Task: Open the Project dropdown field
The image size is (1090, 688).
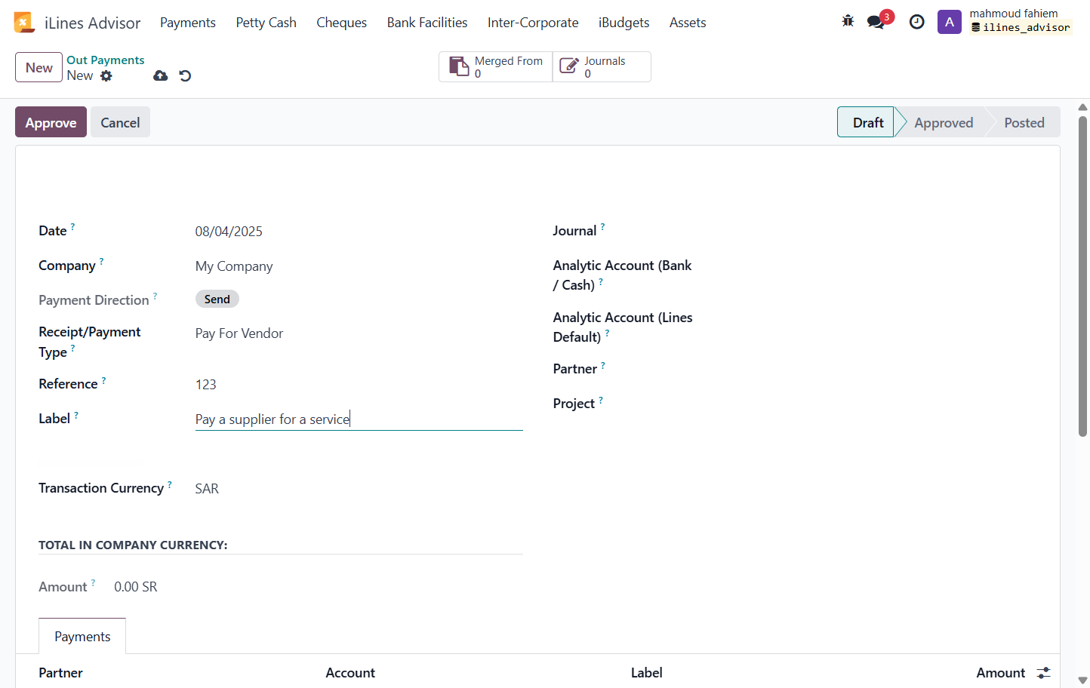Action: point(873,404)
